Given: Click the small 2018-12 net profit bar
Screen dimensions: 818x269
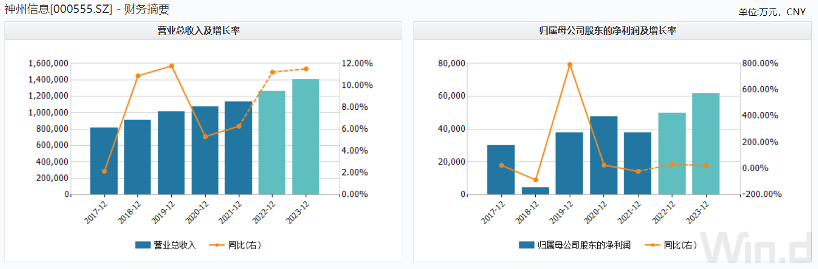Looking at the screenshot, I should (x=535, y=191).
